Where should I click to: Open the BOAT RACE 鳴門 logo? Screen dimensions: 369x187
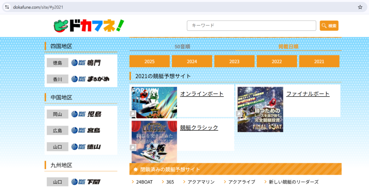pos(86,63)
